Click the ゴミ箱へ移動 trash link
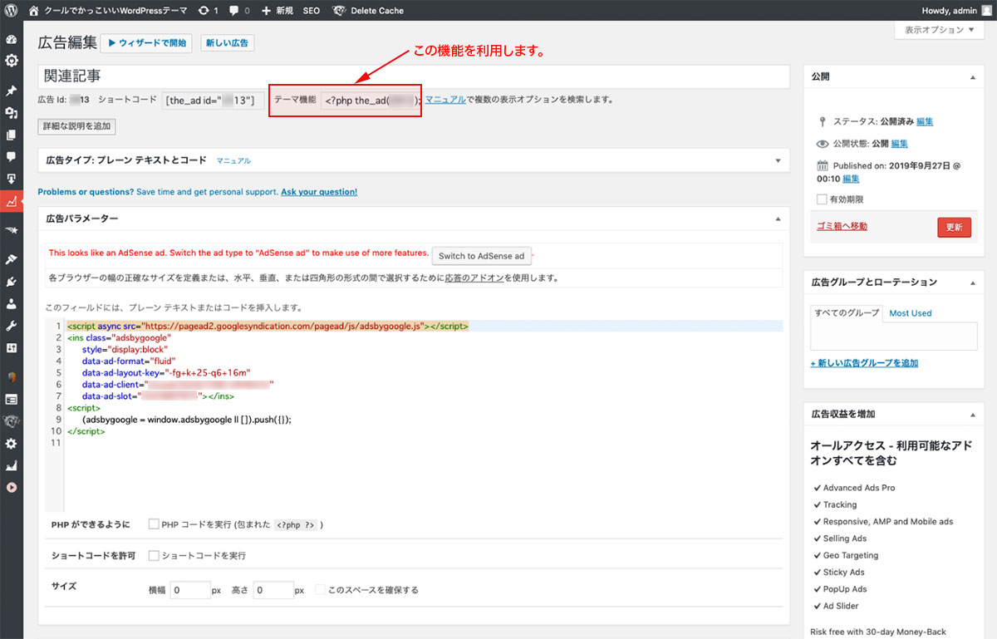Screen dimensions: 997x639 click(842, 226)
